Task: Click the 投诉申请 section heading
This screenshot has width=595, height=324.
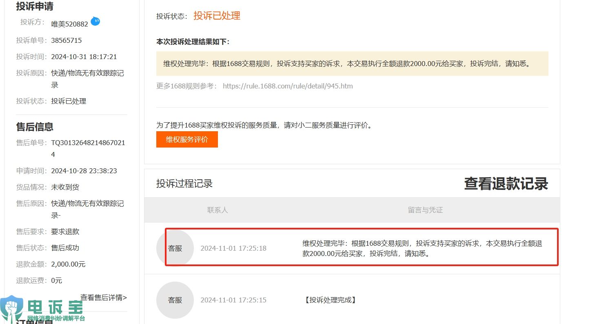Action: 35,7
